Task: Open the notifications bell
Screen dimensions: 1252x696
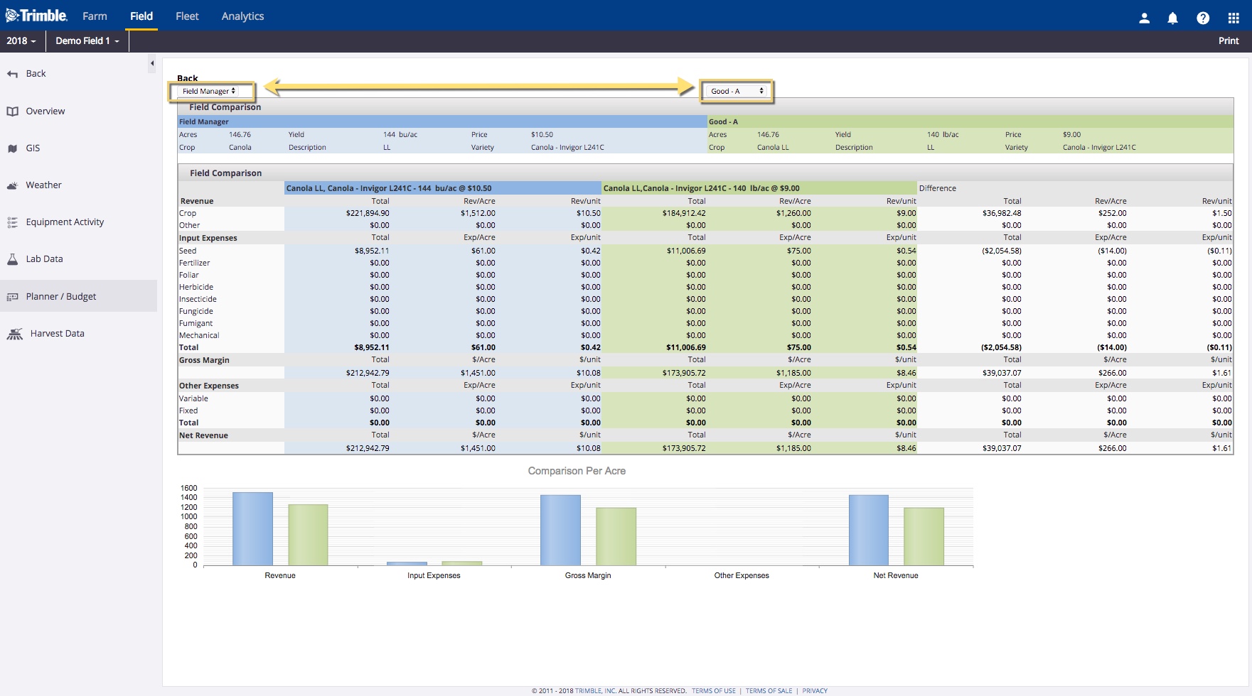Action: 1172,18
